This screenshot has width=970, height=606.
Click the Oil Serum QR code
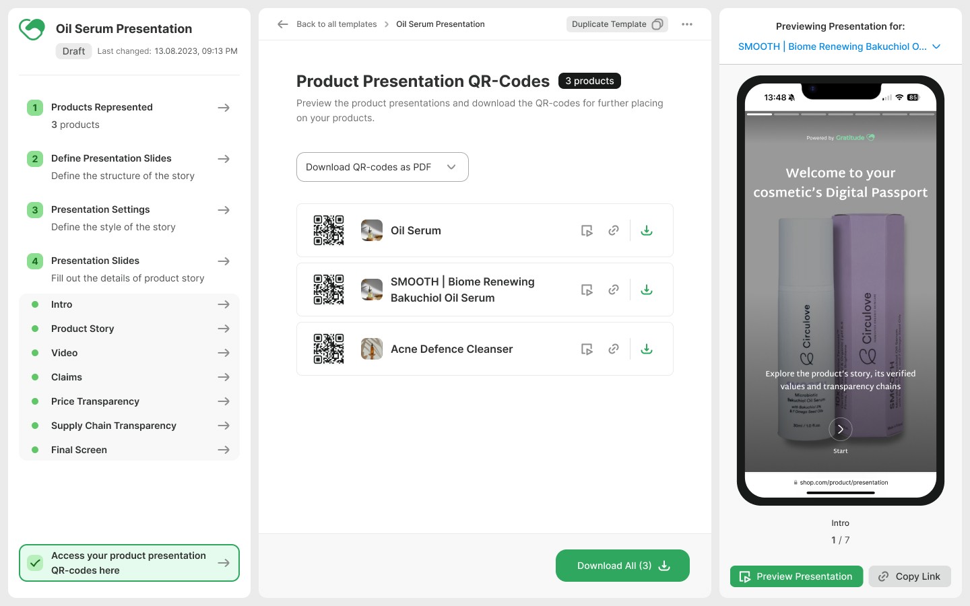tap(329, 230)
